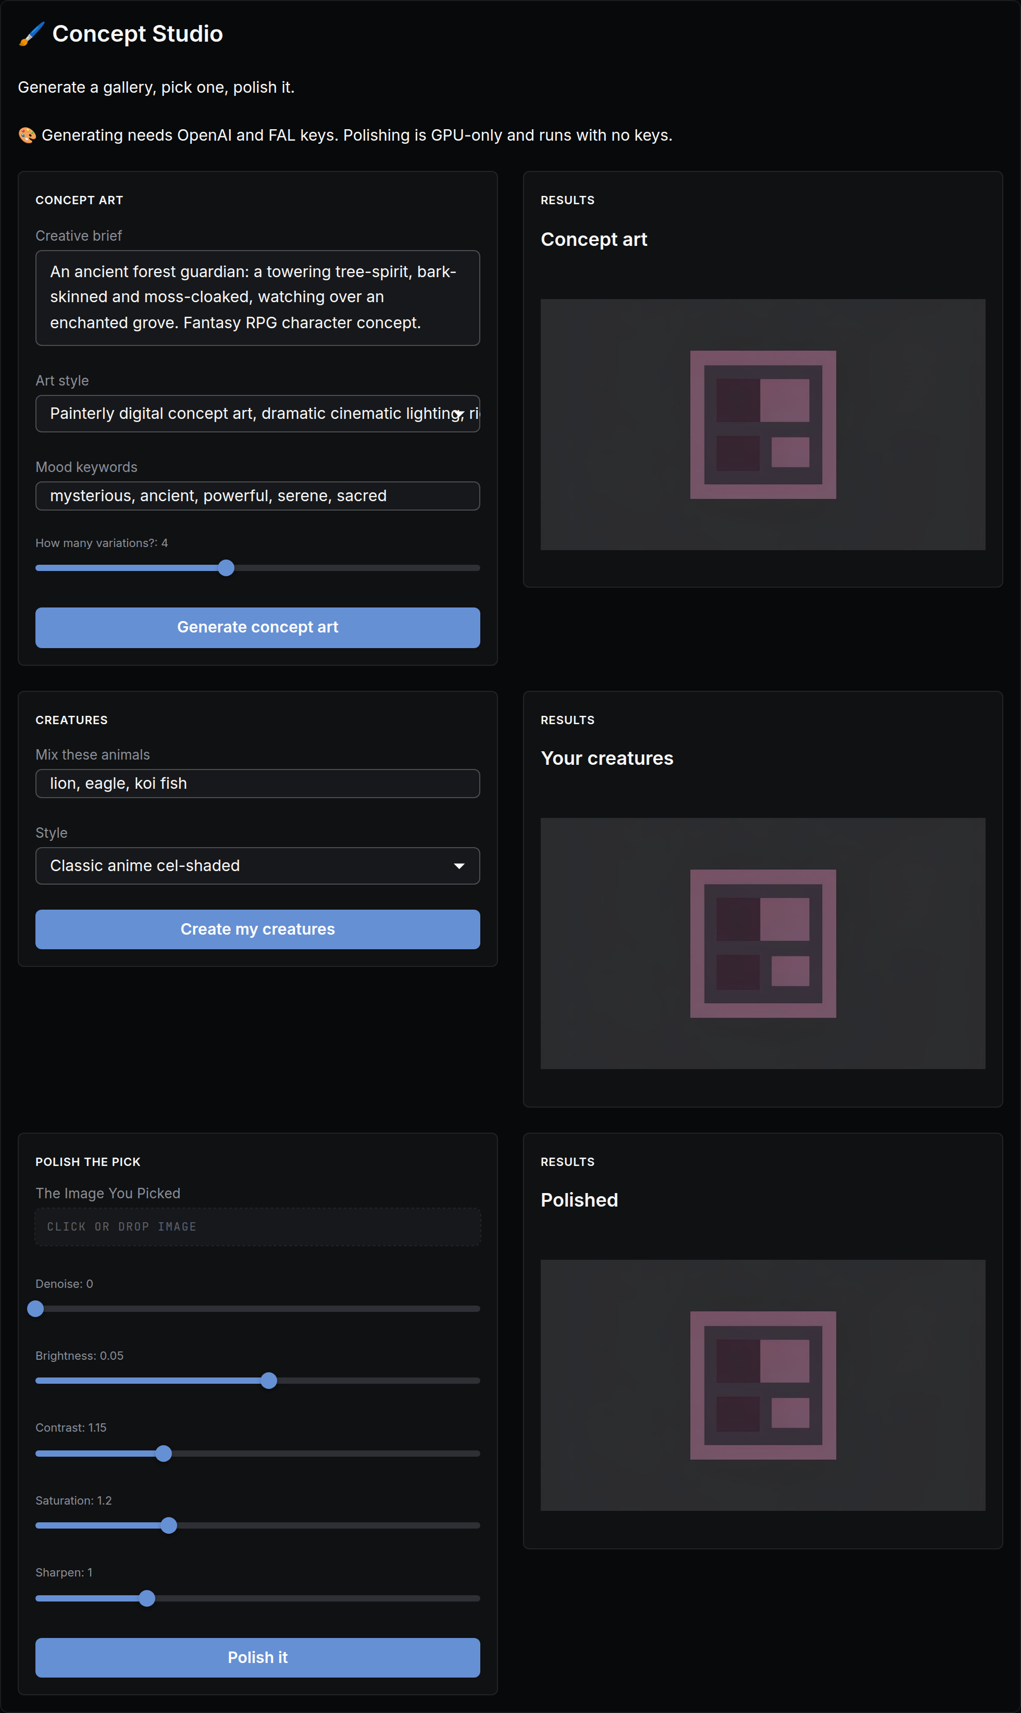Image resolution: width=1021 pixels, height=1713 pixels.
Task: Click Generate concept art button
Action: 257,627
